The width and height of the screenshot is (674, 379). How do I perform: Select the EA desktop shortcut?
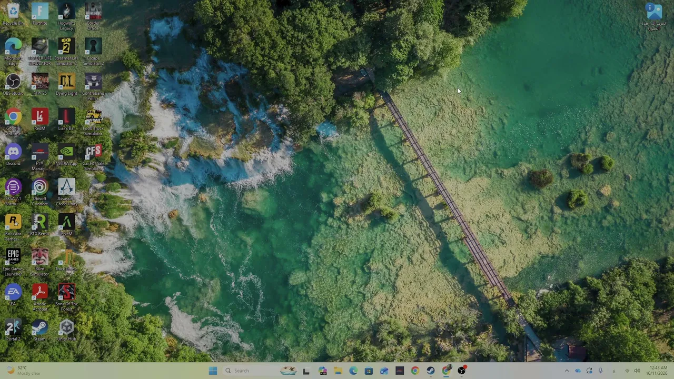pyautogui.click(x=13, y=296)
